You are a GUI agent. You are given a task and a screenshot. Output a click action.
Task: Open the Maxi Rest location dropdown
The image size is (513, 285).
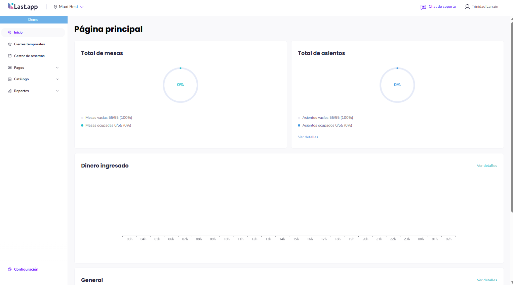pyautogui.click(x=69, y=7)
